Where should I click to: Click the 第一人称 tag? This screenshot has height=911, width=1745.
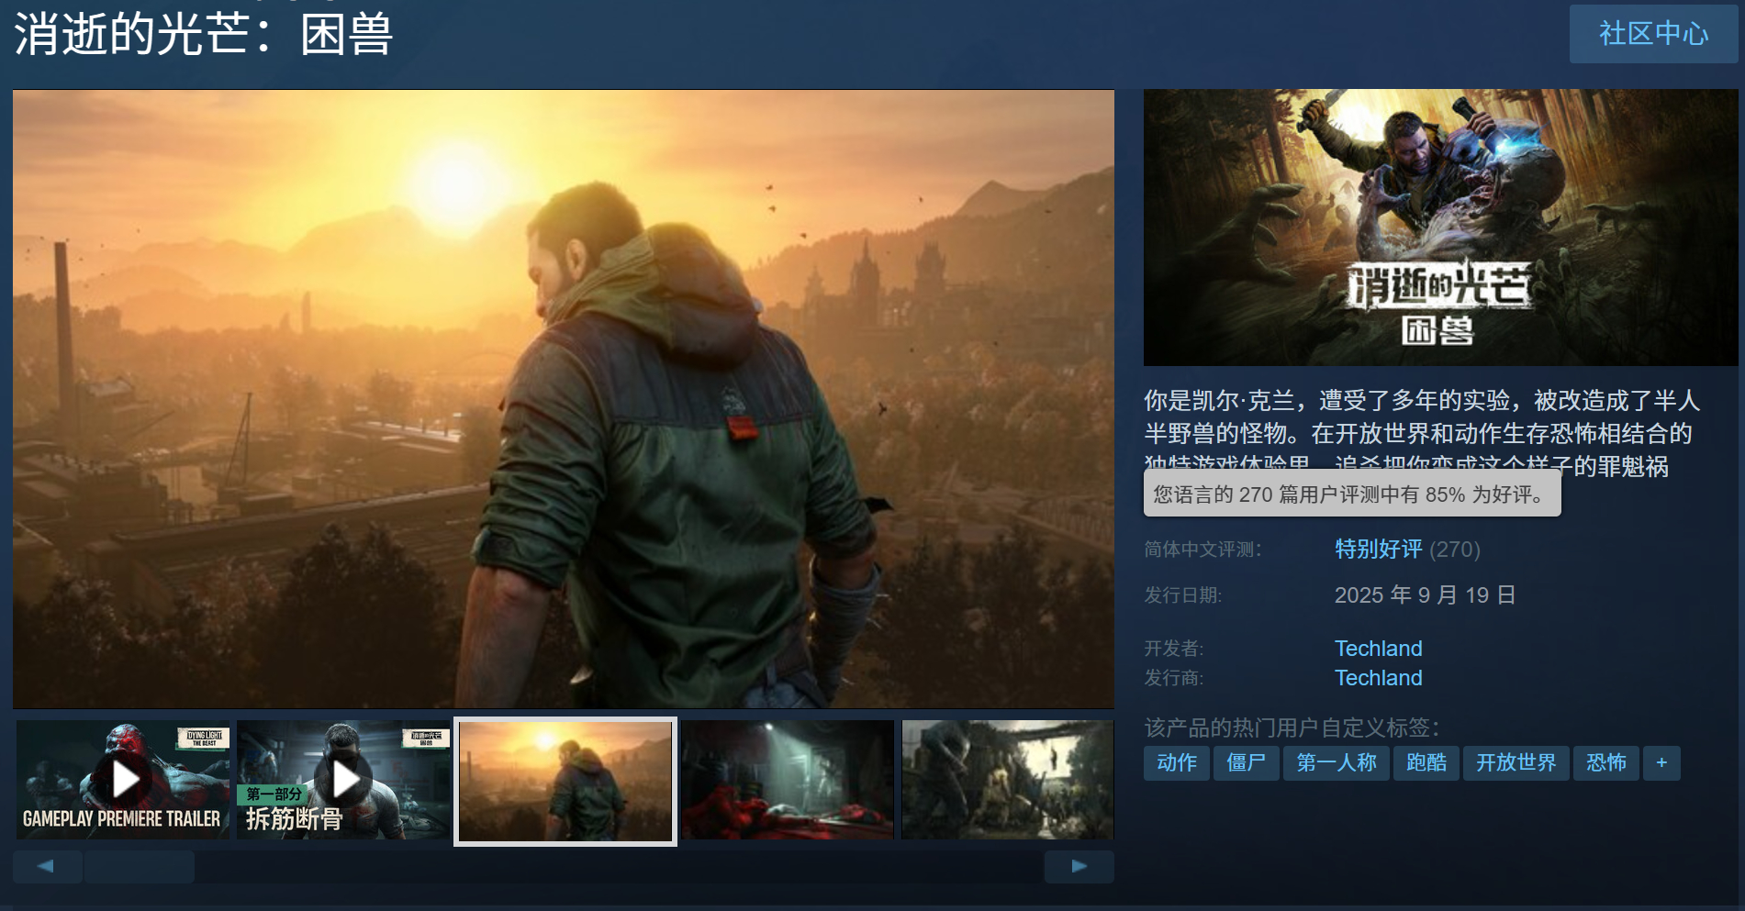pos(1336,763)
